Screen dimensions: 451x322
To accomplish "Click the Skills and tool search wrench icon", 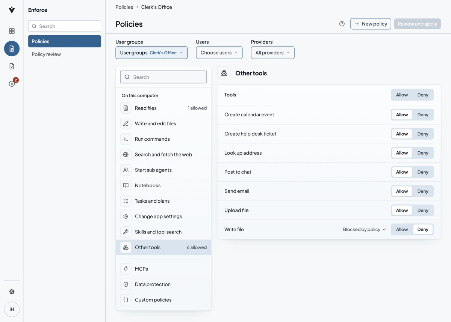I will coord(126,232).
